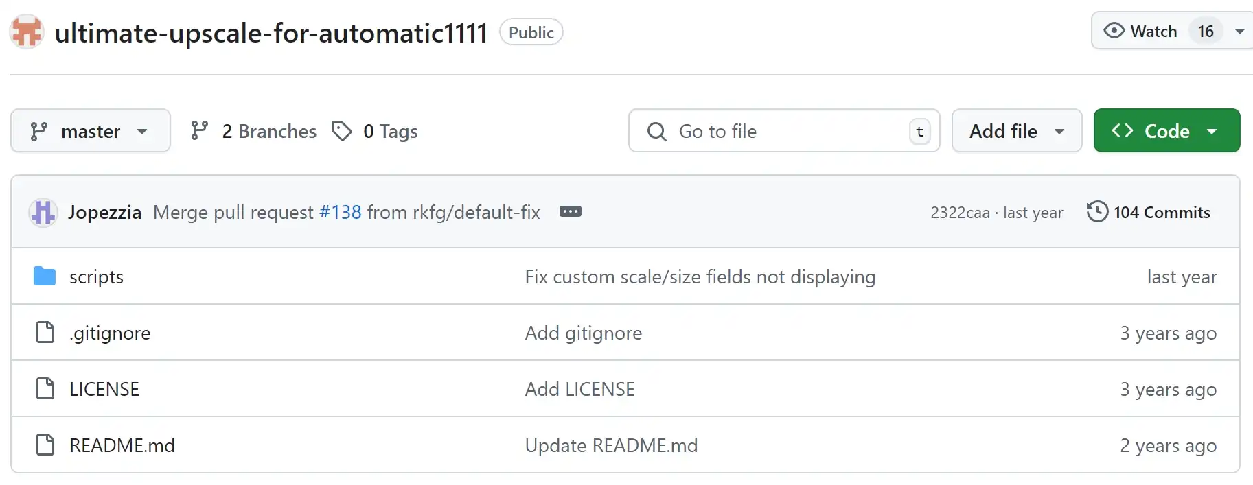Viewport: 1253px width, 485px height.
Task: Click the Go to file search field
Action: 784,130
